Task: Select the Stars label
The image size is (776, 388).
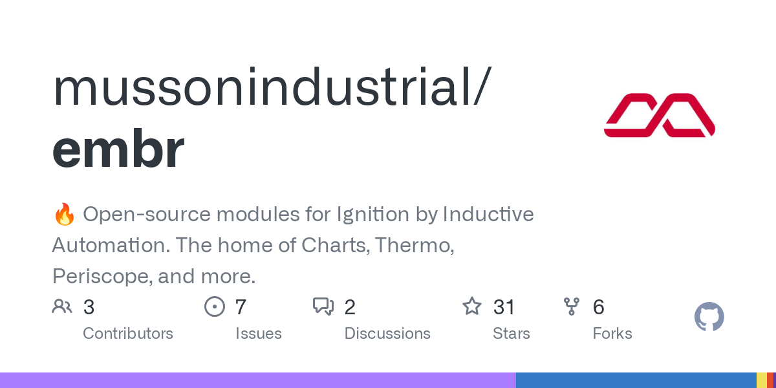Action: tap(512, 334)
